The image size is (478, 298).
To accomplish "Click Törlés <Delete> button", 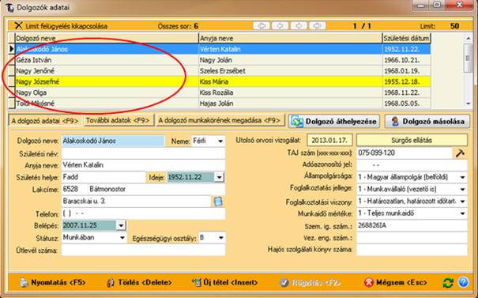I will pos(139,282).
